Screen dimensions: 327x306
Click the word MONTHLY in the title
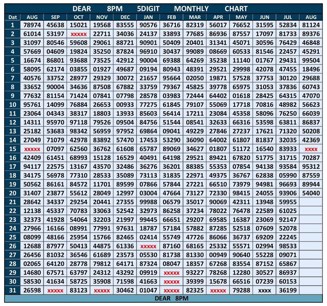click(x=191, y=9)
